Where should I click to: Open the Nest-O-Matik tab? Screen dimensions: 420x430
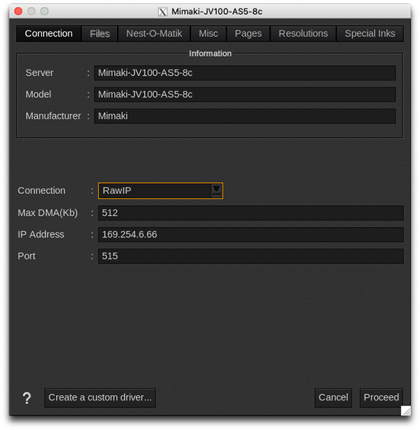(154, 34)
